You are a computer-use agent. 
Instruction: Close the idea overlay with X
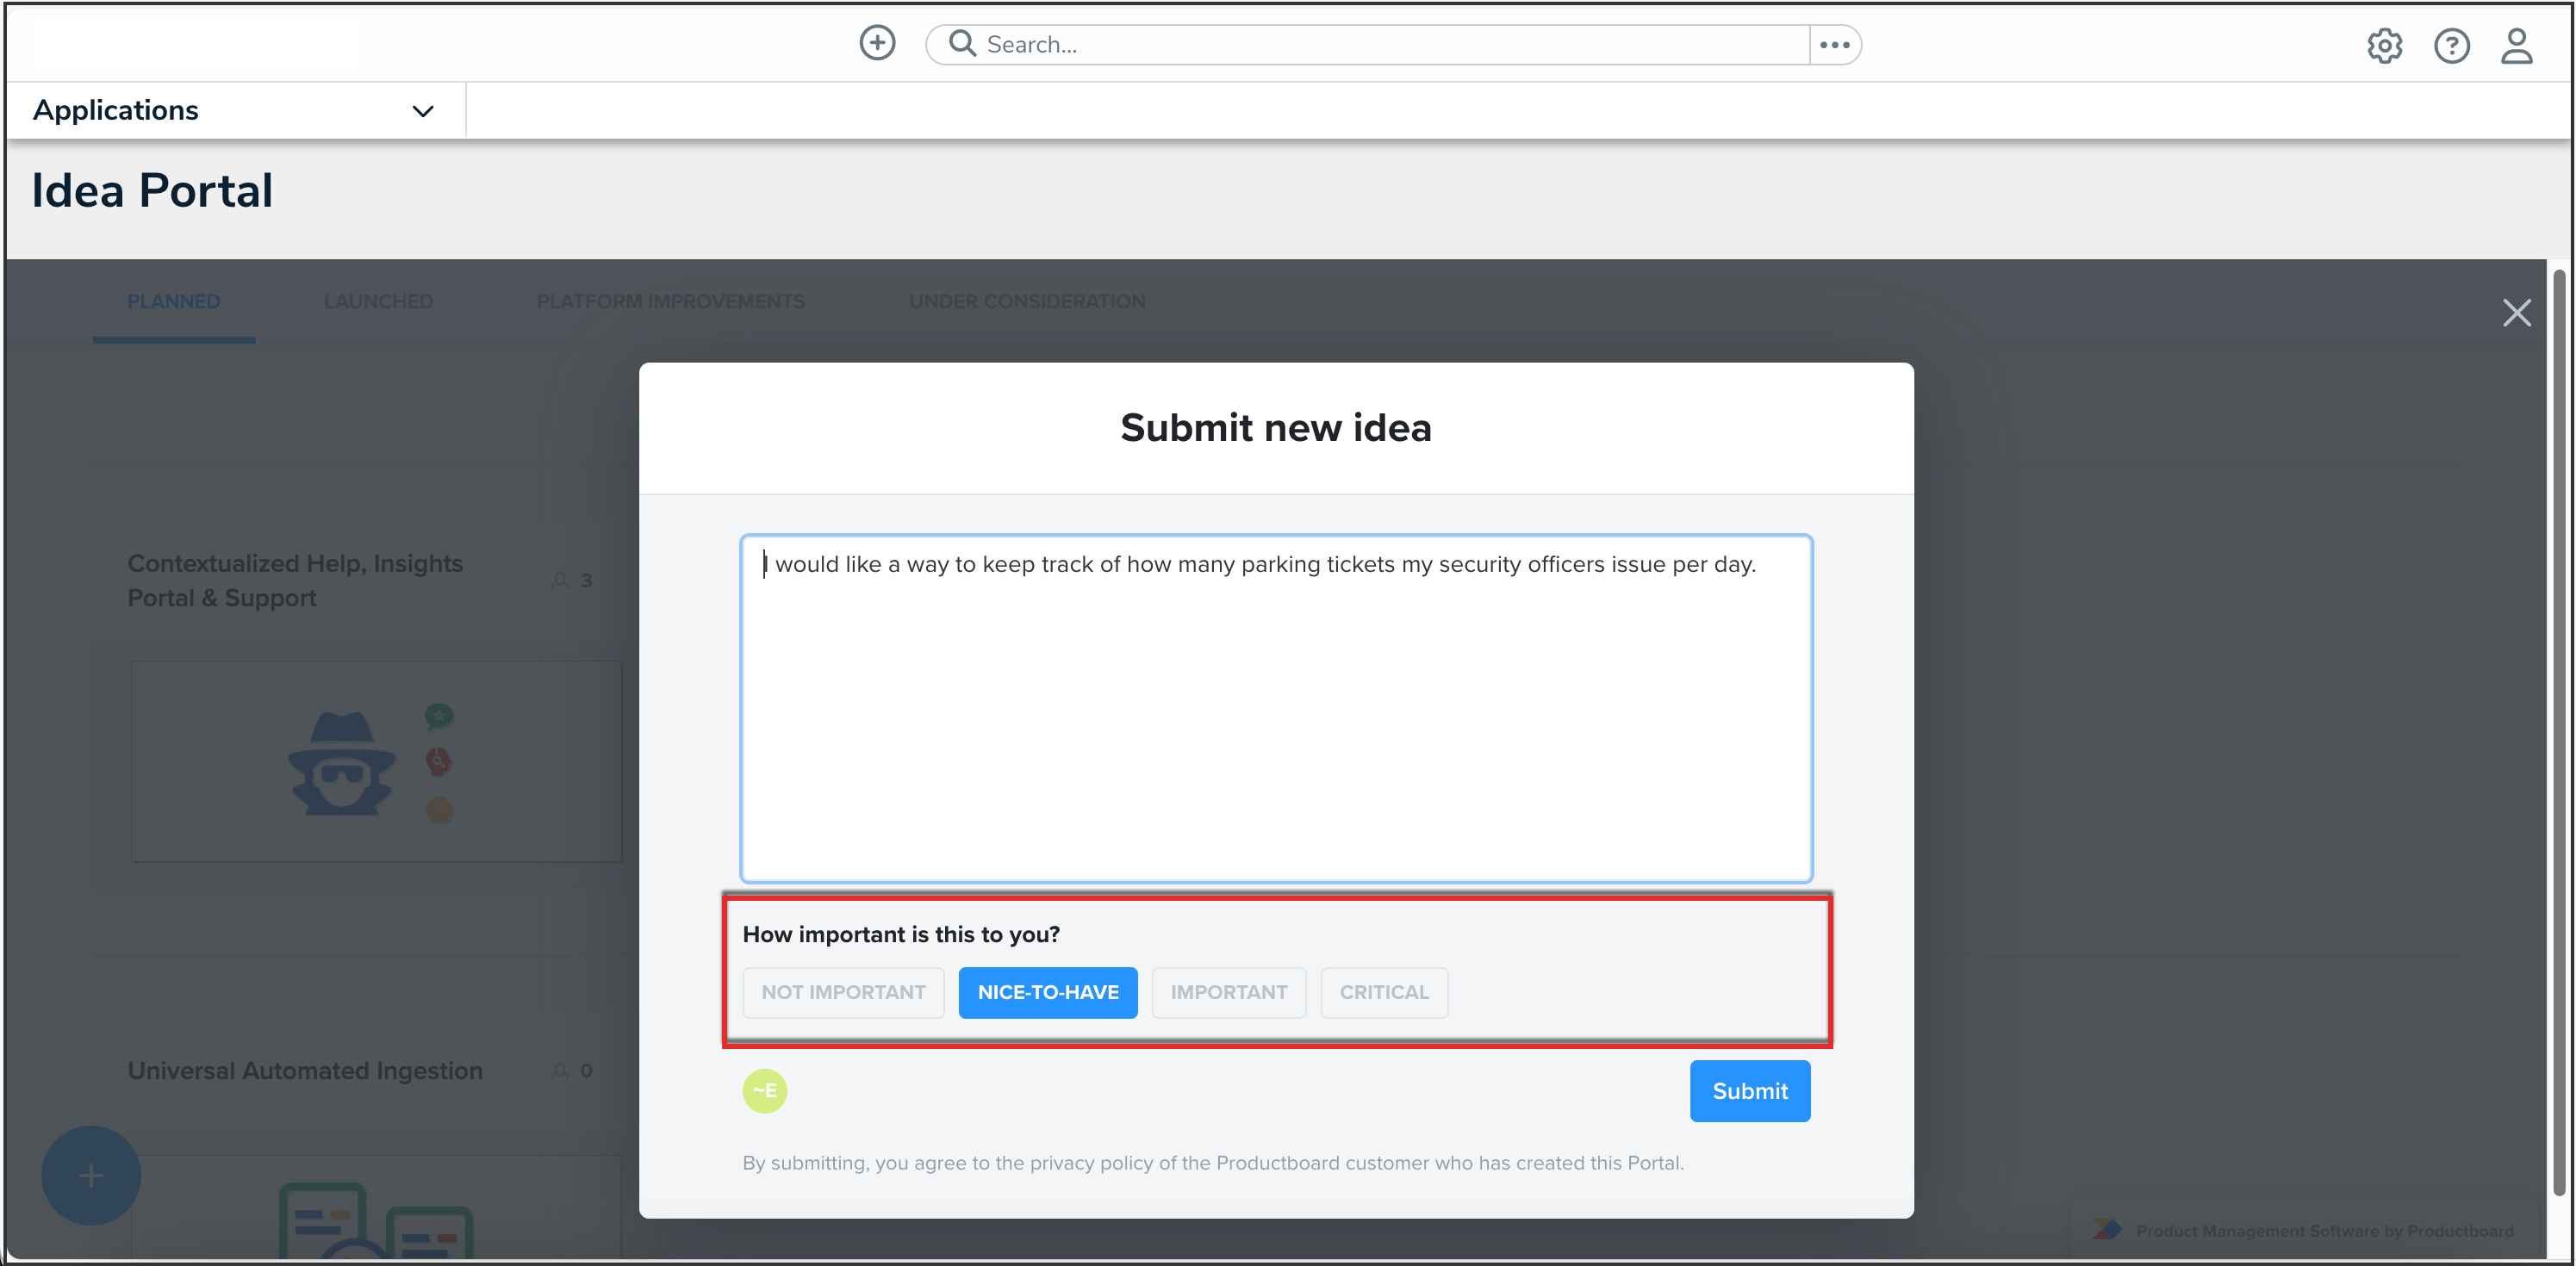[2516, 313]
